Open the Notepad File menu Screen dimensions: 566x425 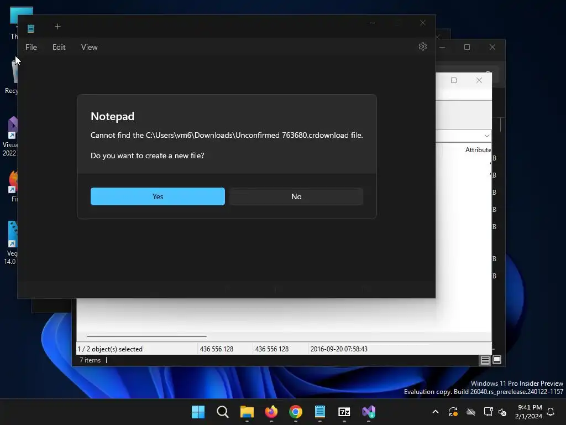coord(31,47)
